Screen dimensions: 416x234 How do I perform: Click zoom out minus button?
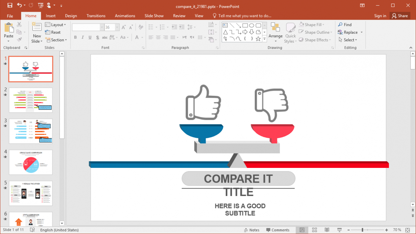(x=348, y=230)
